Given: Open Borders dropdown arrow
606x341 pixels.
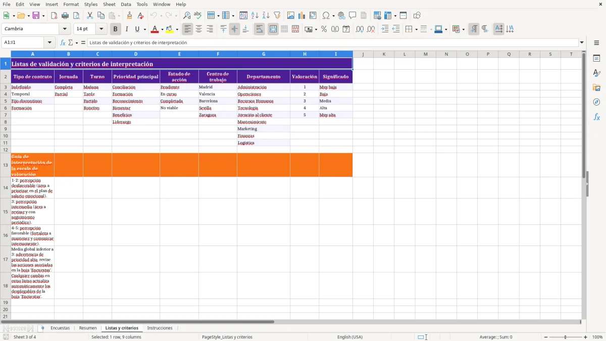Looking at the screenshot, I should [x=416, y=29].
